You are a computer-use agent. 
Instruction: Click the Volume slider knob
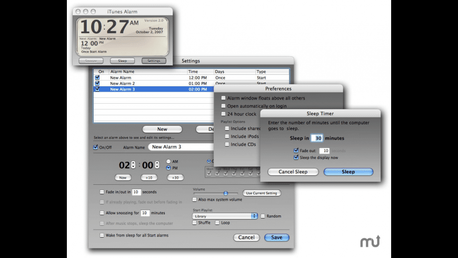pos(225,193)
